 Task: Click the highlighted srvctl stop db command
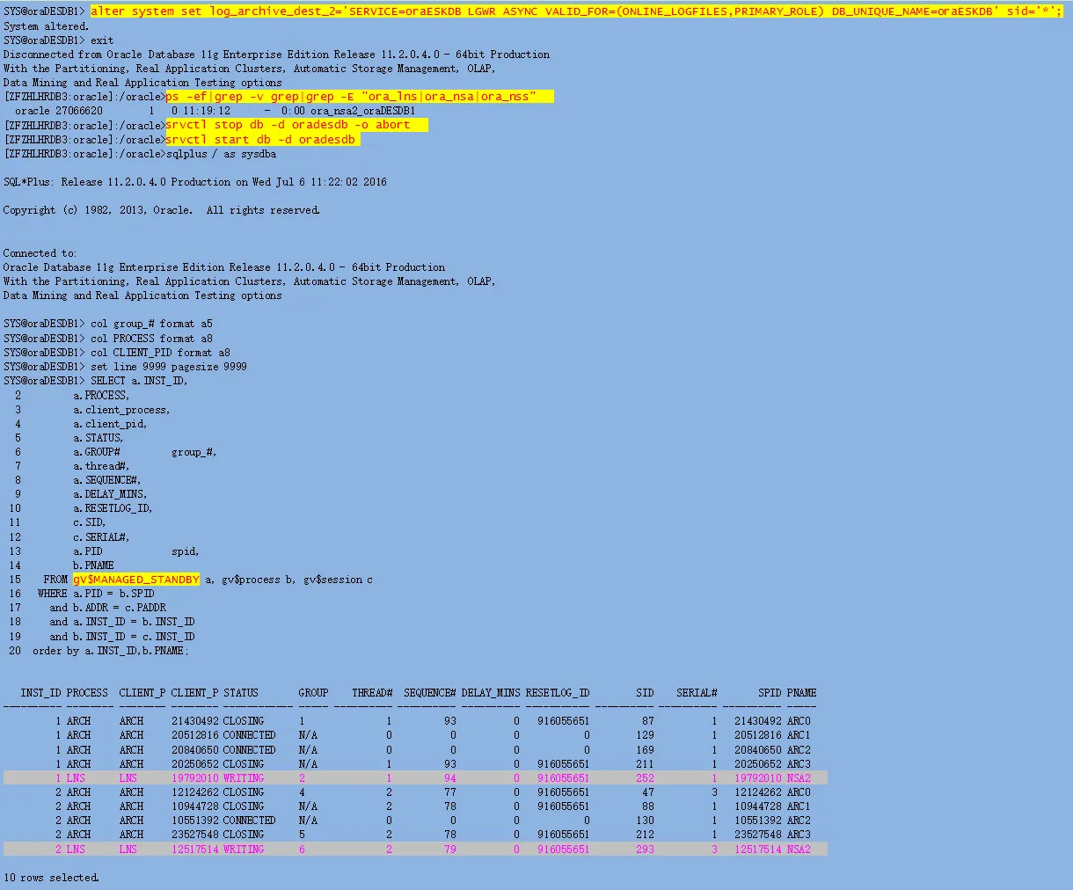(296, 125)
